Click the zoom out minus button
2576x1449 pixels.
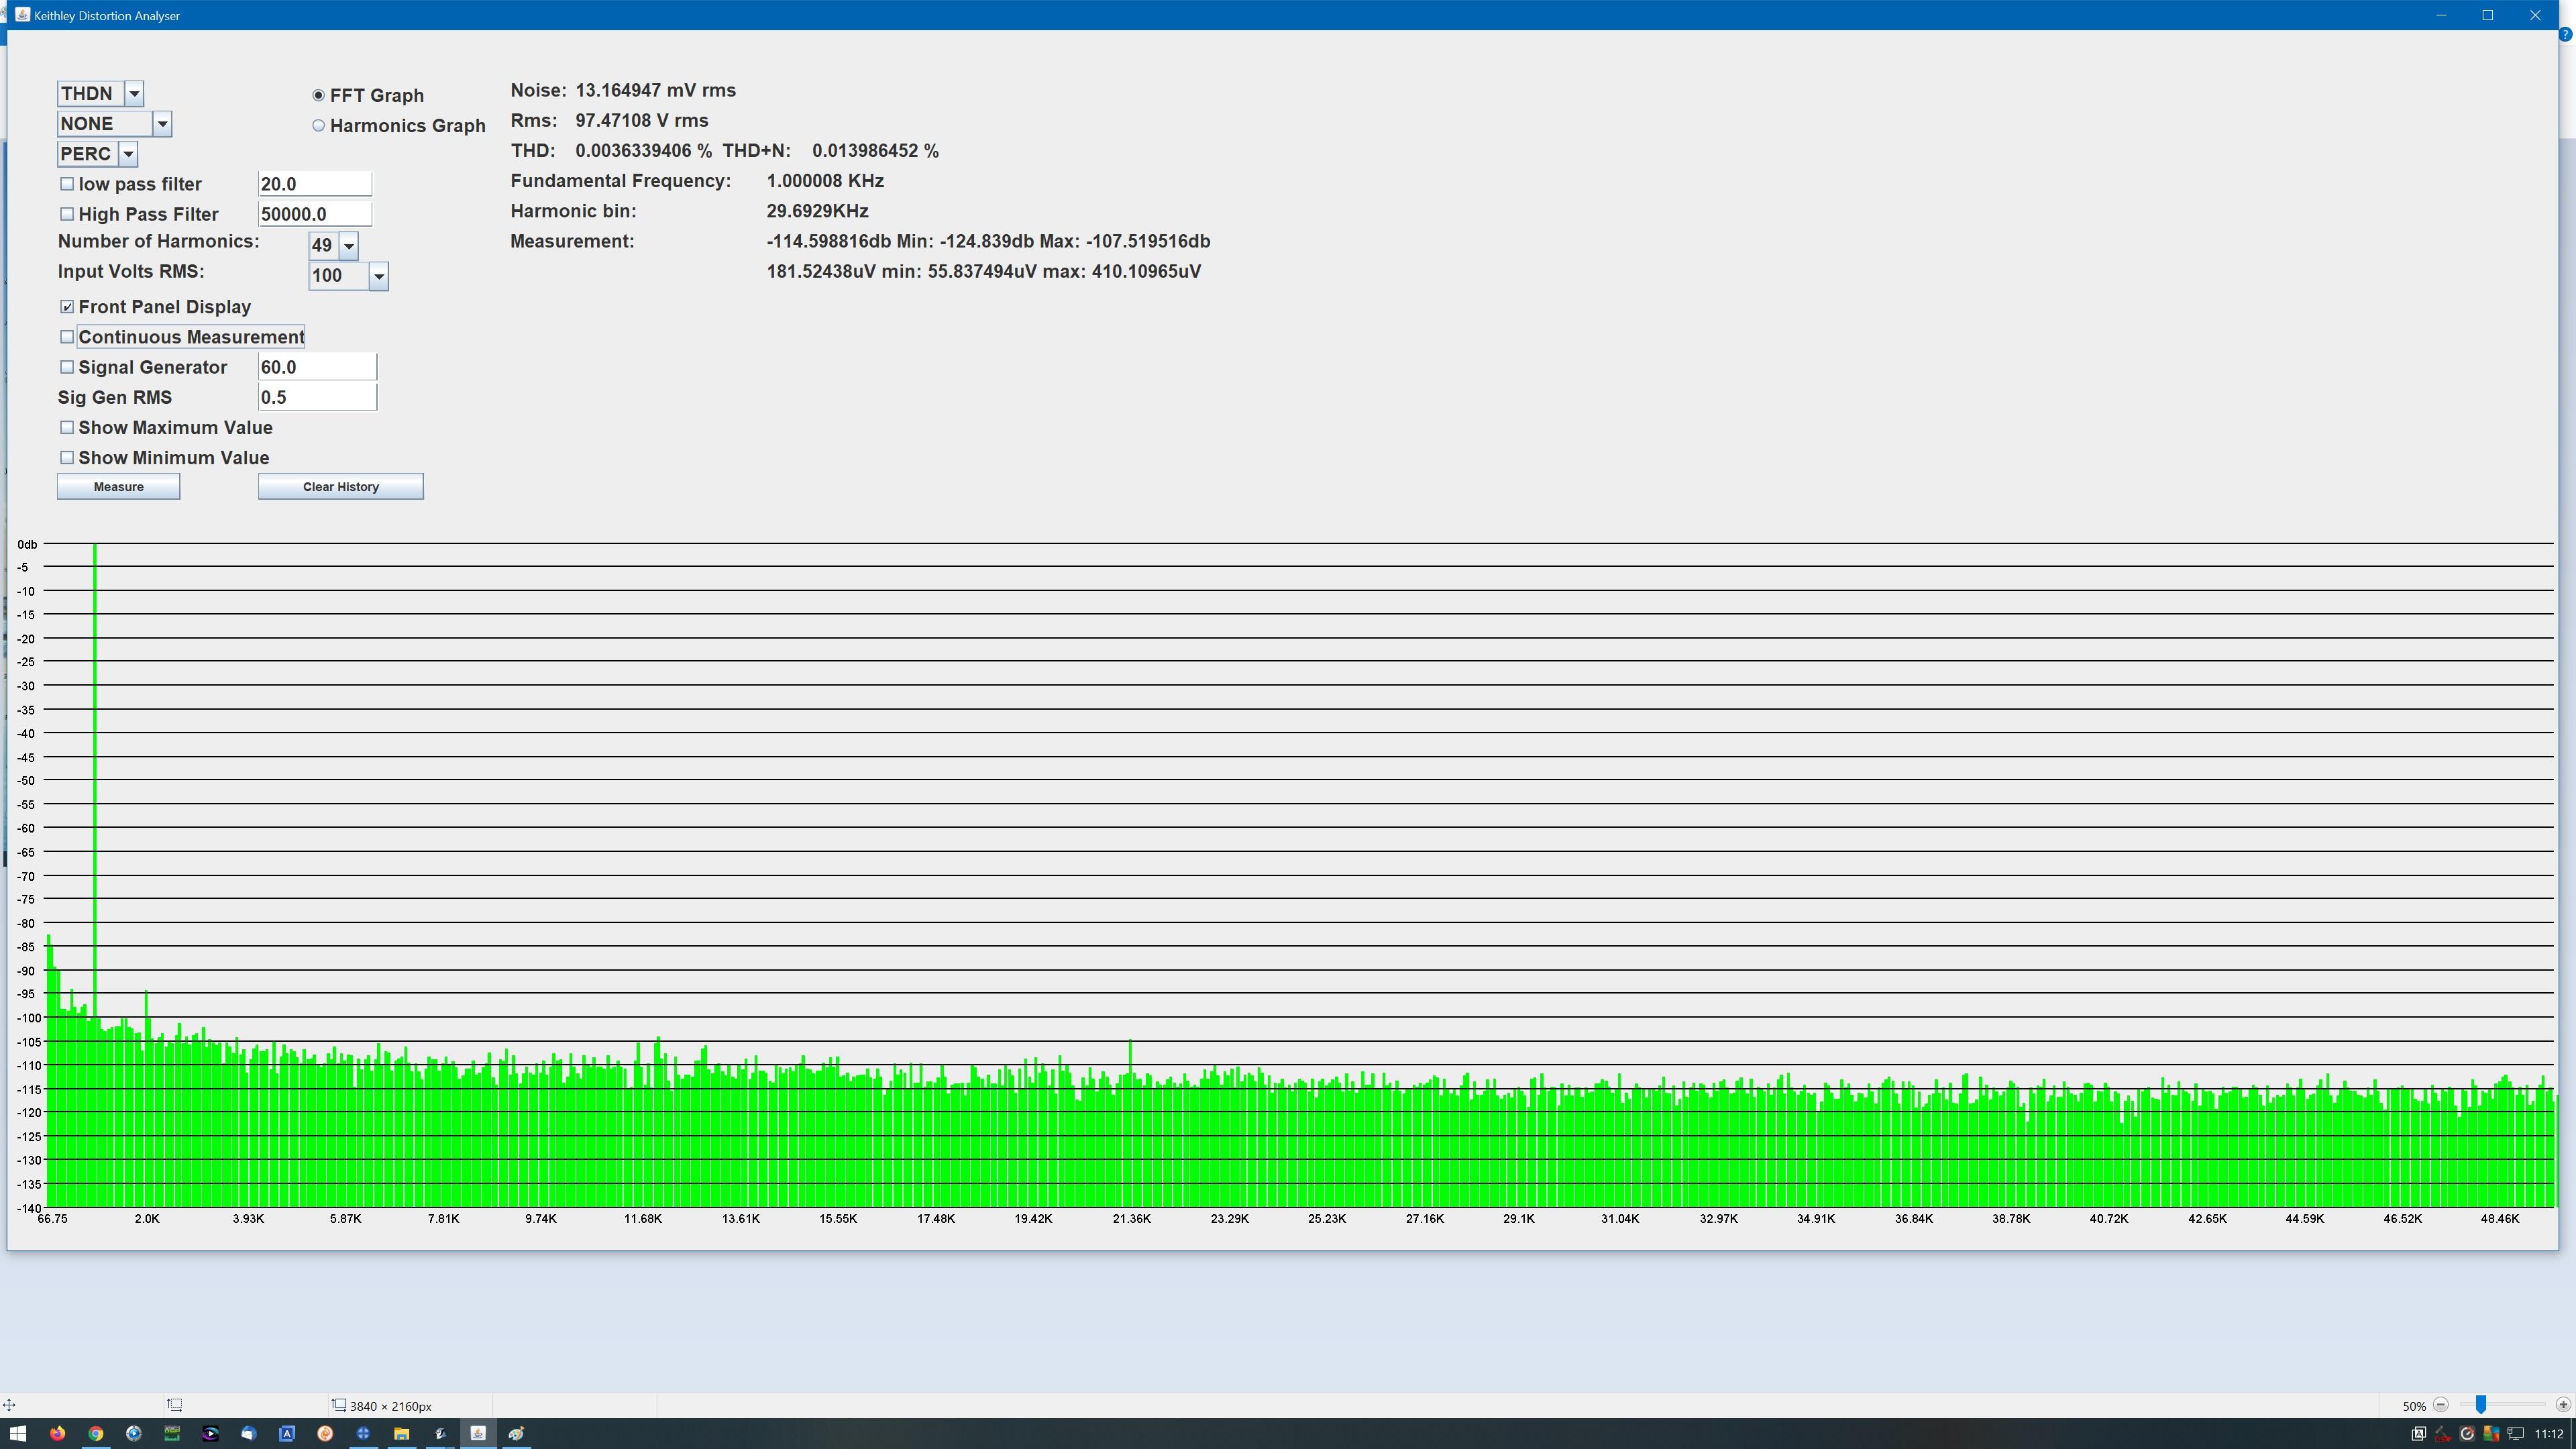2441,1405
